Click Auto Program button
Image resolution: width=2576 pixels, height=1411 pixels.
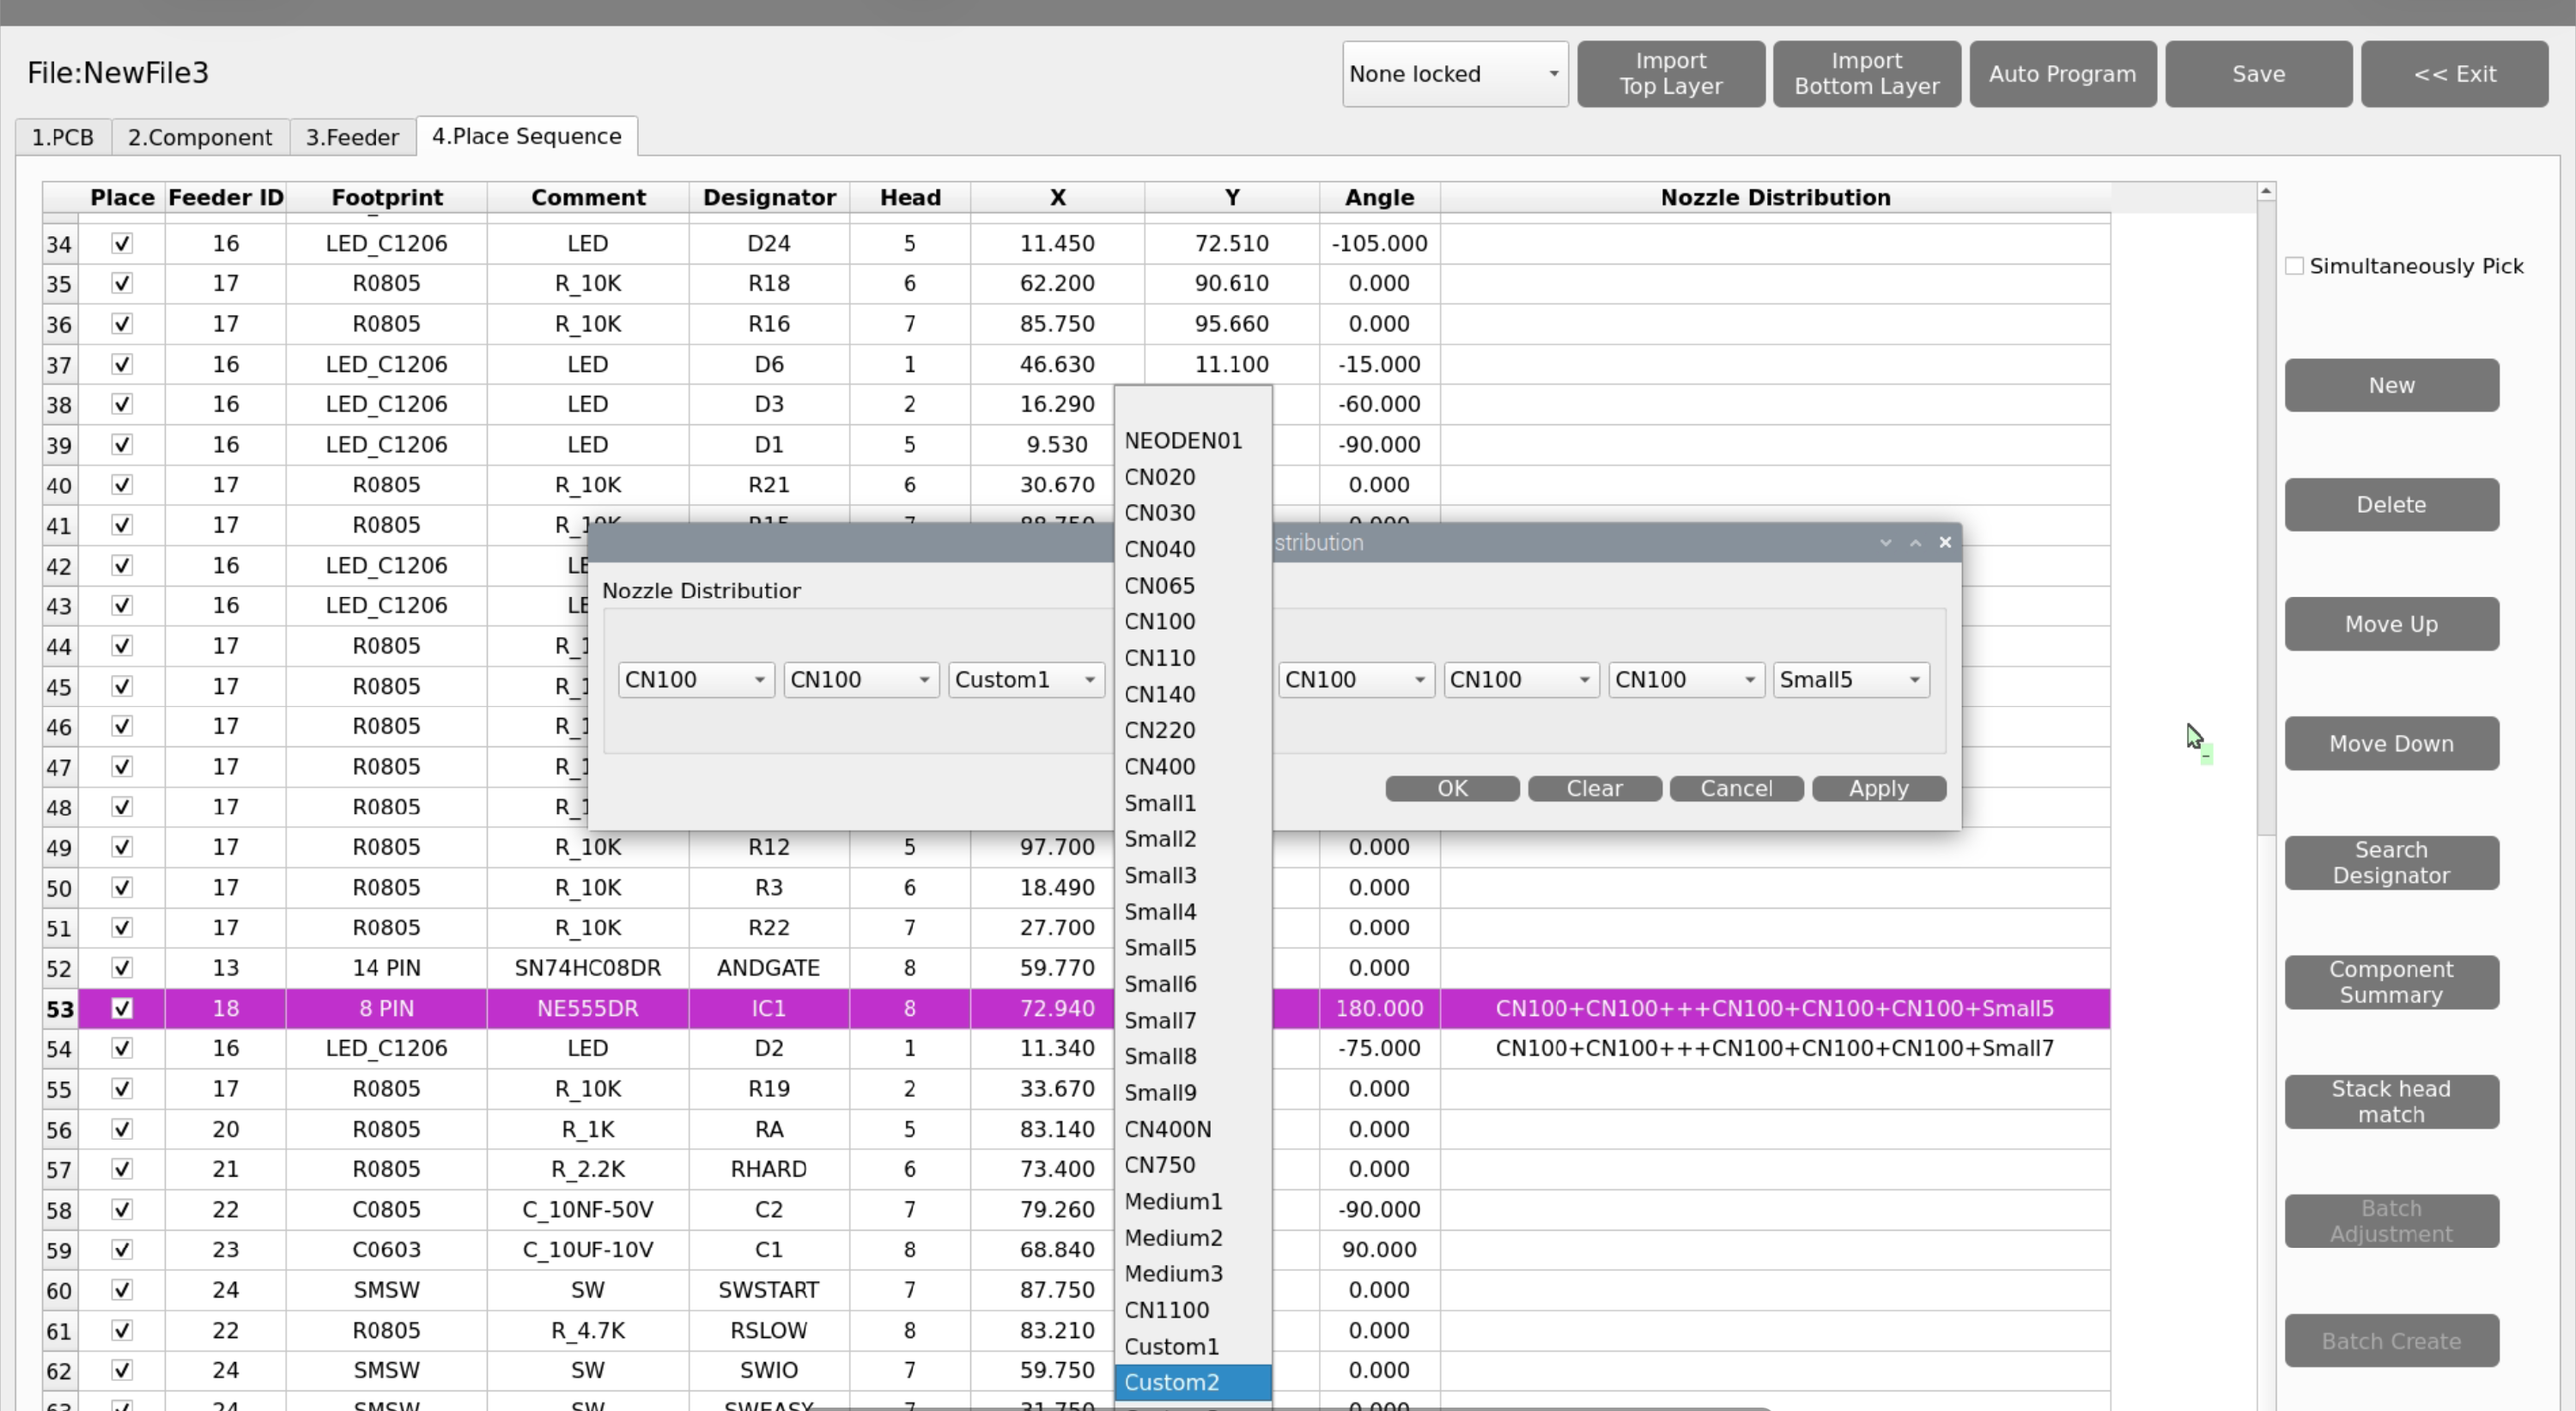point(2062,74)
